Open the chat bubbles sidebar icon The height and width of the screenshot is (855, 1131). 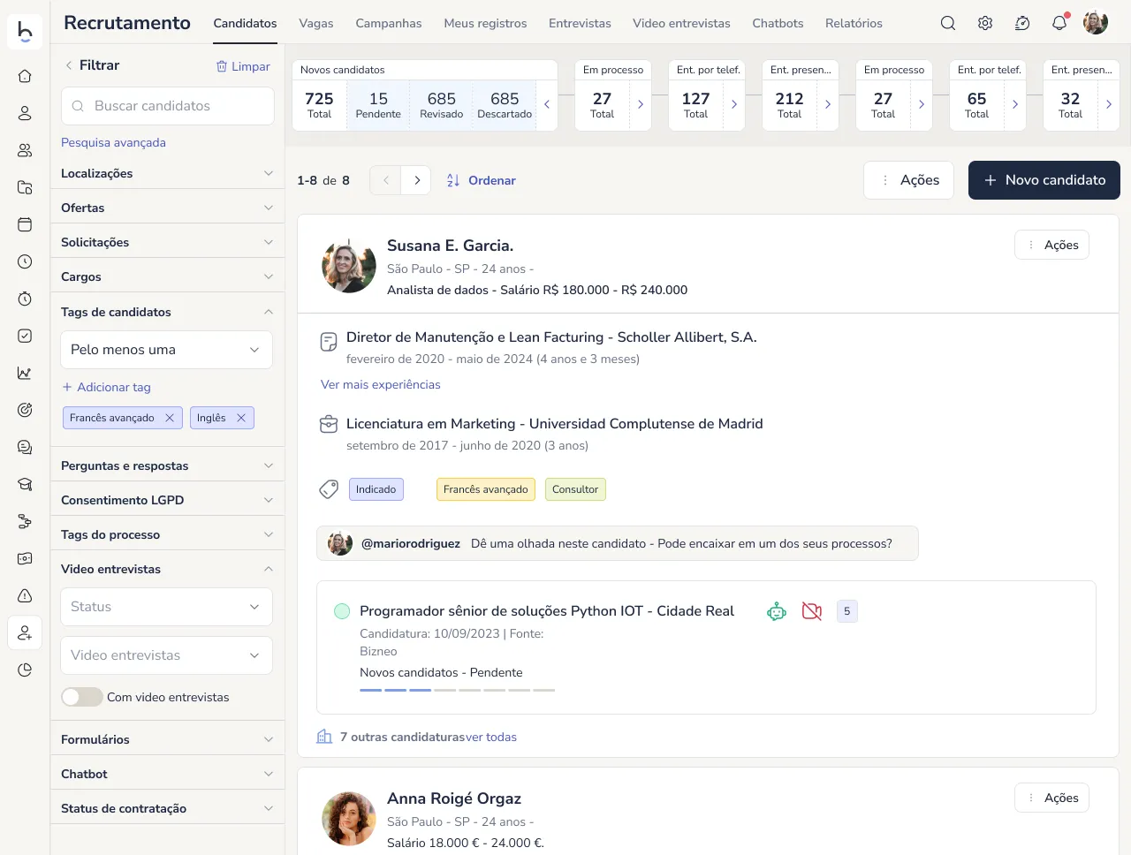[25, 447]
